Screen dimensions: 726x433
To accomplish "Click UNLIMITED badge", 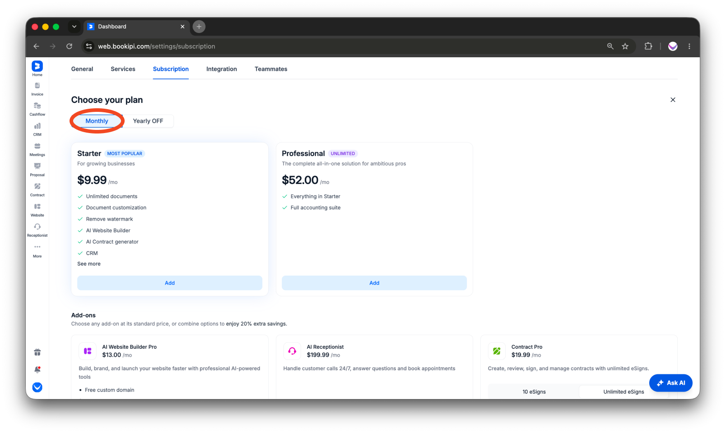I will 343,153.
